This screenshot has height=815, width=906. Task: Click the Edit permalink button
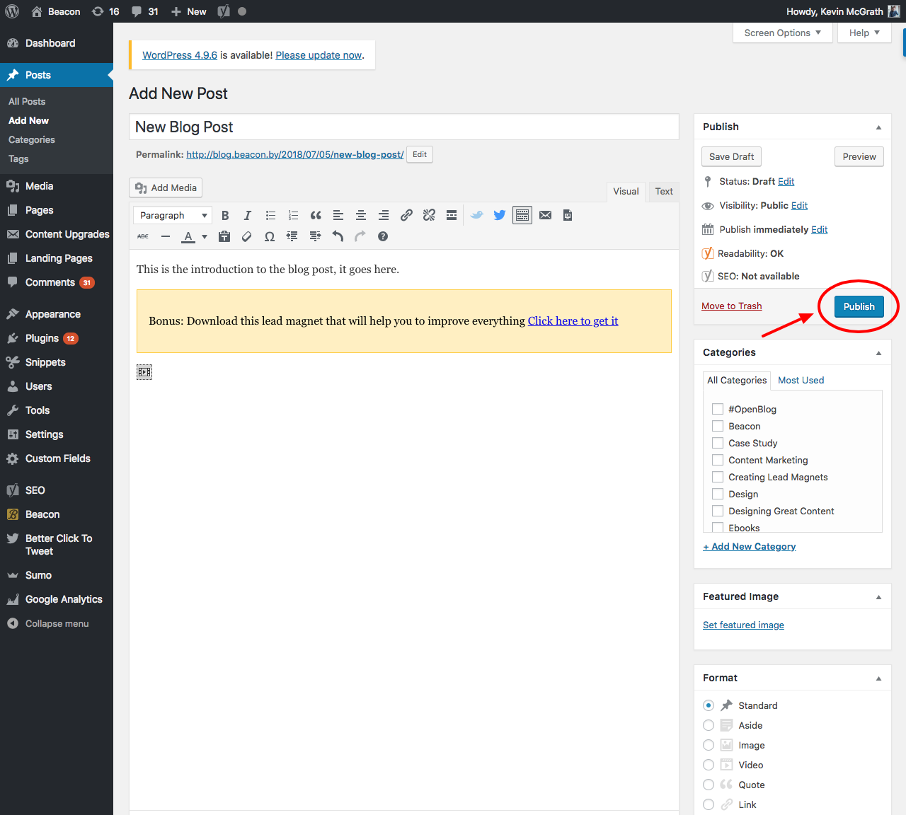coord(420,154)
